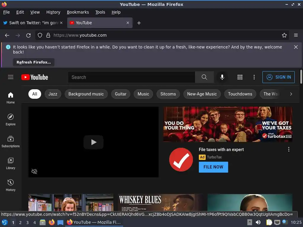Open the system start menu icon
This screenshot has height=227, width=303.
[5, 222]
